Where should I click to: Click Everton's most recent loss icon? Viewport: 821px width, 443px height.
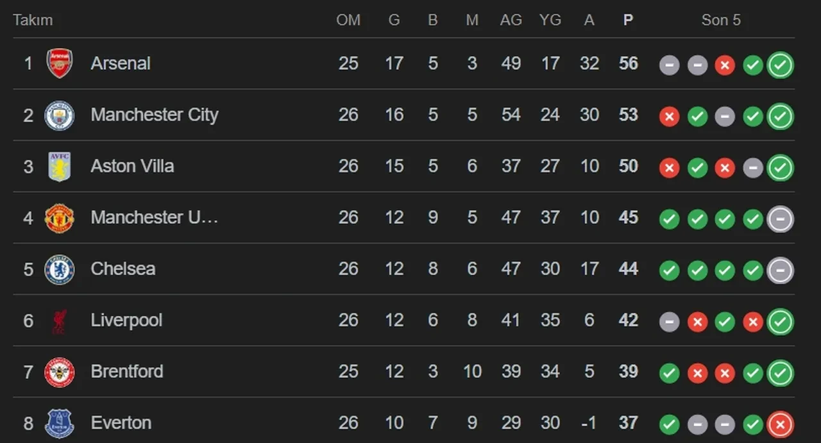click(x=781, y=424)
